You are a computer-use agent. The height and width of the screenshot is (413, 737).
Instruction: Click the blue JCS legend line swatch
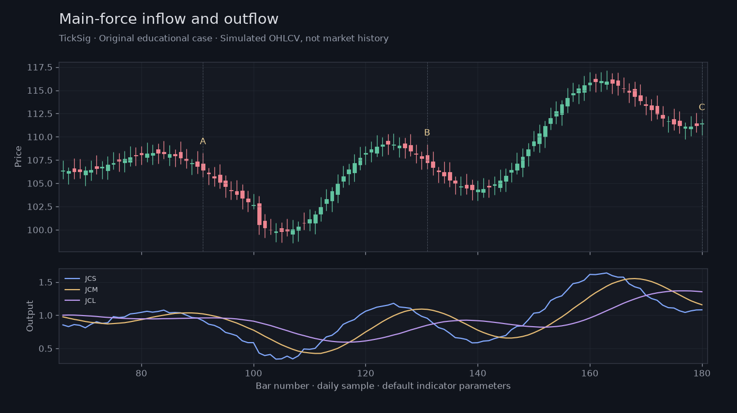pyautogui.click(x=73, y=279)
